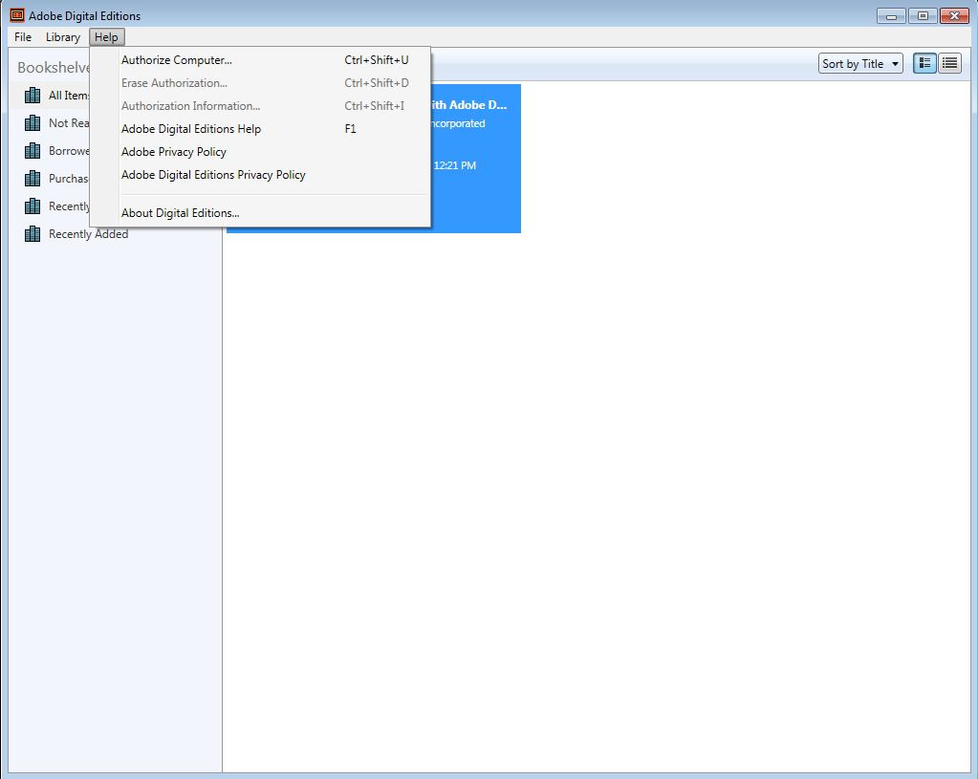Select the Purchased bookshelf icon
Image resolution: width=978 pixels, height=779 pixels.
[x=33, y=179]
